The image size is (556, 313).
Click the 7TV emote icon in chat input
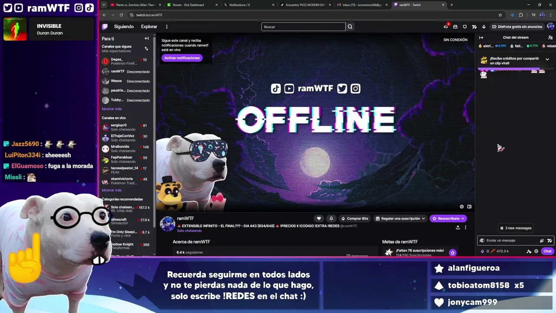coord(549,240)
